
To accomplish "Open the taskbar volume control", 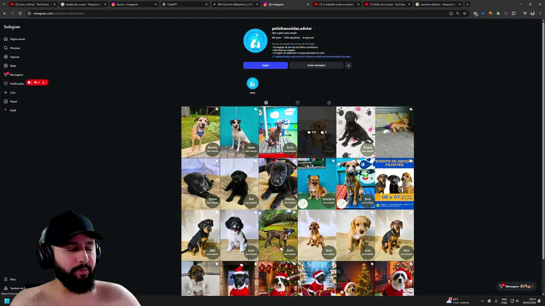I will coord(517,301).
